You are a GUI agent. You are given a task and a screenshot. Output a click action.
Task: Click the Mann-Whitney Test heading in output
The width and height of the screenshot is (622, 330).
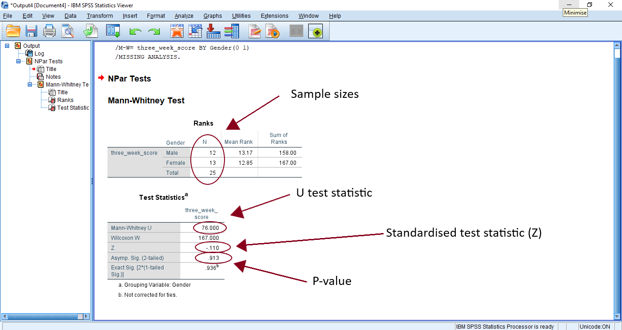pyautogui.click(x=146, y=101)
